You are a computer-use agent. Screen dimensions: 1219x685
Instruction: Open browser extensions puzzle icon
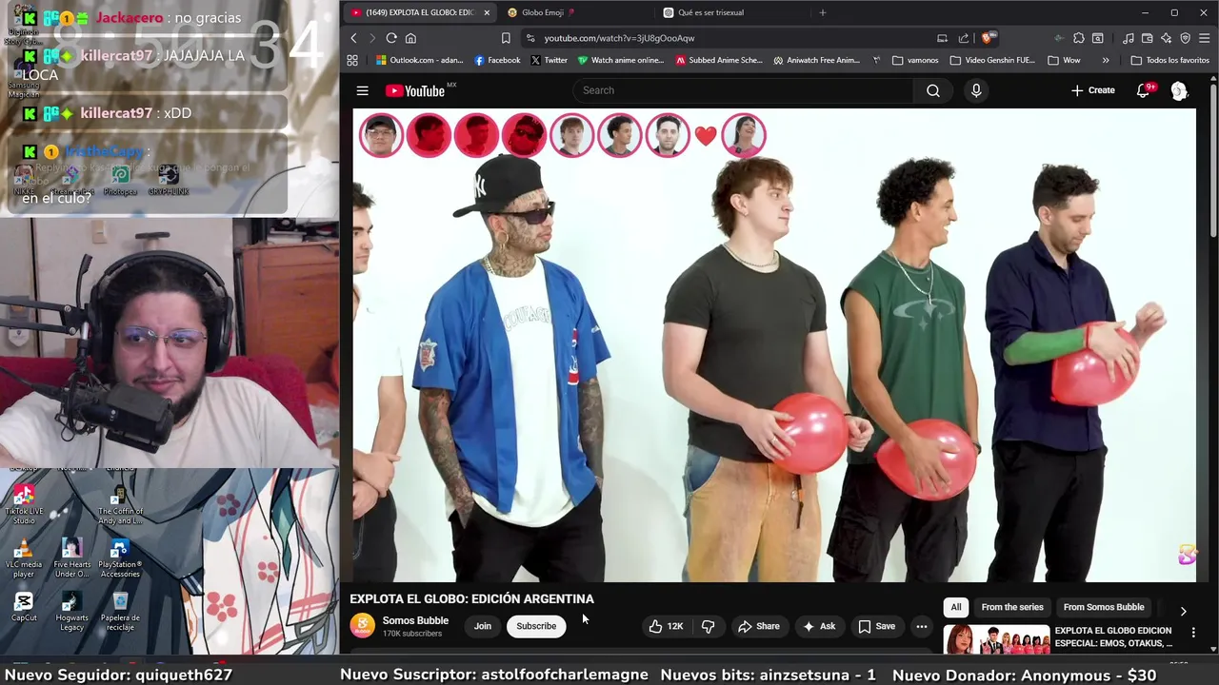pos(1078,38)
